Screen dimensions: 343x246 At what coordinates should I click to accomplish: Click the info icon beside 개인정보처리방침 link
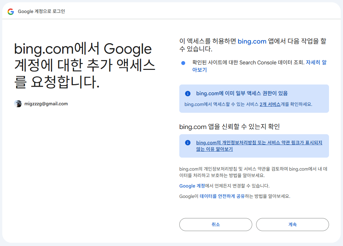188,143
